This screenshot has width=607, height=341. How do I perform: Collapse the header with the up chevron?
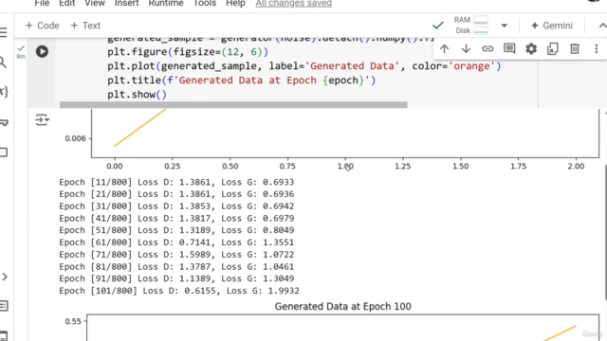pos(602,26)
